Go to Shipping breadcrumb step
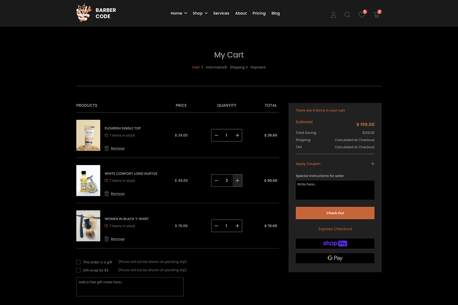Screen dimensions: 458x305 (x=237, y=67)
